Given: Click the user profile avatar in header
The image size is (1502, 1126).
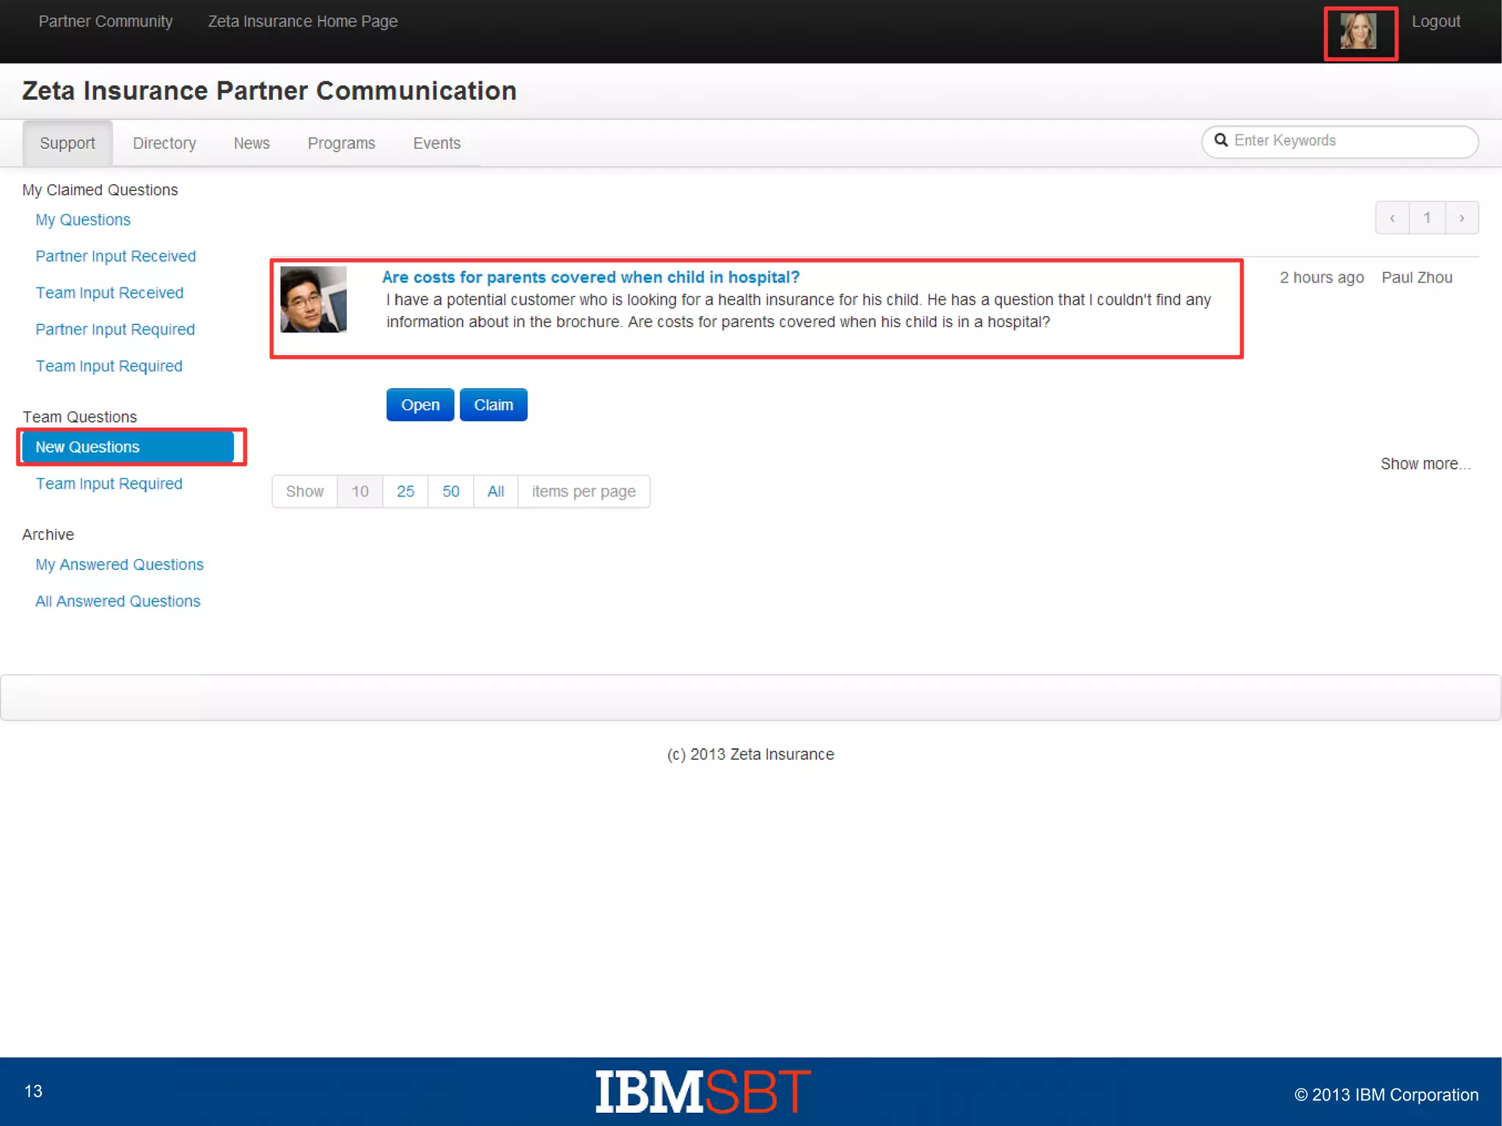Looking at the screenshot, I should coord(1358,31).
